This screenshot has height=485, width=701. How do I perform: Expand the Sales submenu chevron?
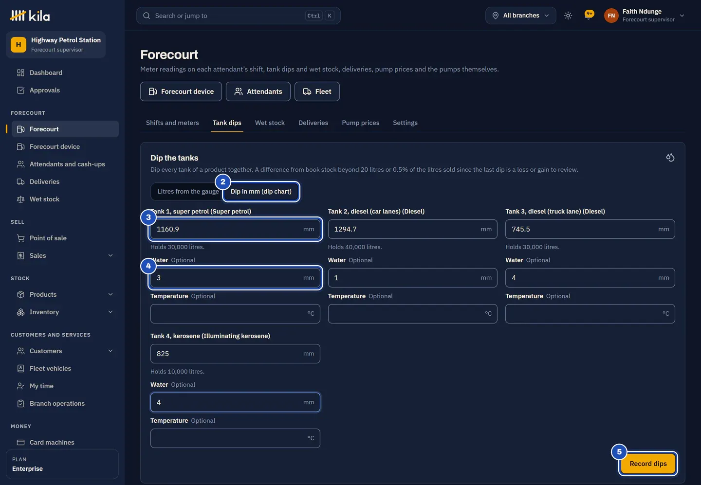coord(111,256)
